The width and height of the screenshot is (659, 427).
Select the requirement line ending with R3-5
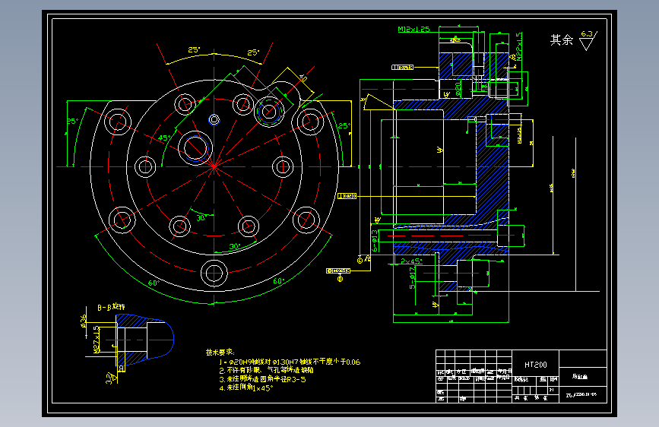coord(262,379)
